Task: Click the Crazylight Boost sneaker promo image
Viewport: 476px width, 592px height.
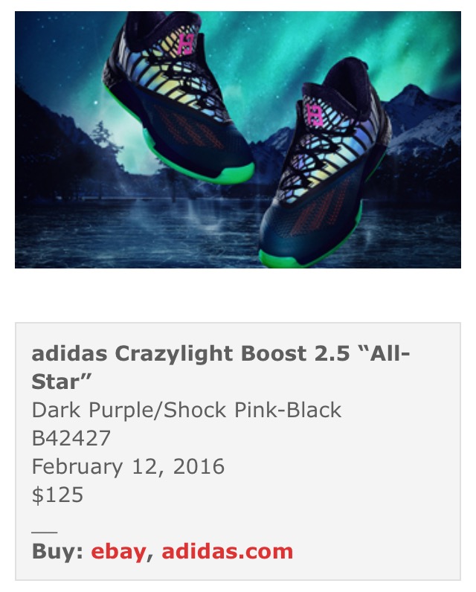Action: 238,140
